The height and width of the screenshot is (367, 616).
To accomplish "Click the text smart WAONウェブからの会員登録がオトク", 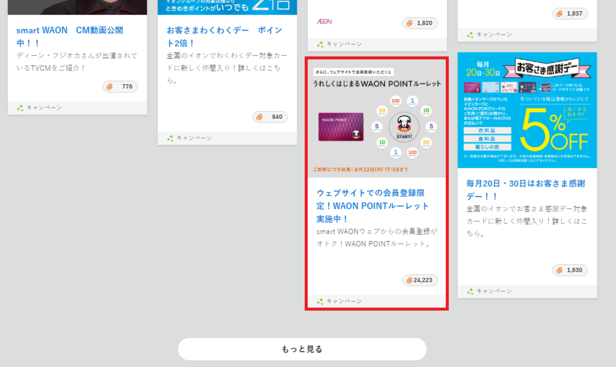I will tap(377, 238).
